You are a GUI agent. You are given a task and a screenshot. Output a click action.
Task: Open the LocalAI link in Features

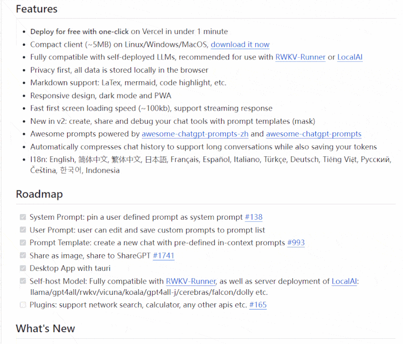(x=350, y=57)
